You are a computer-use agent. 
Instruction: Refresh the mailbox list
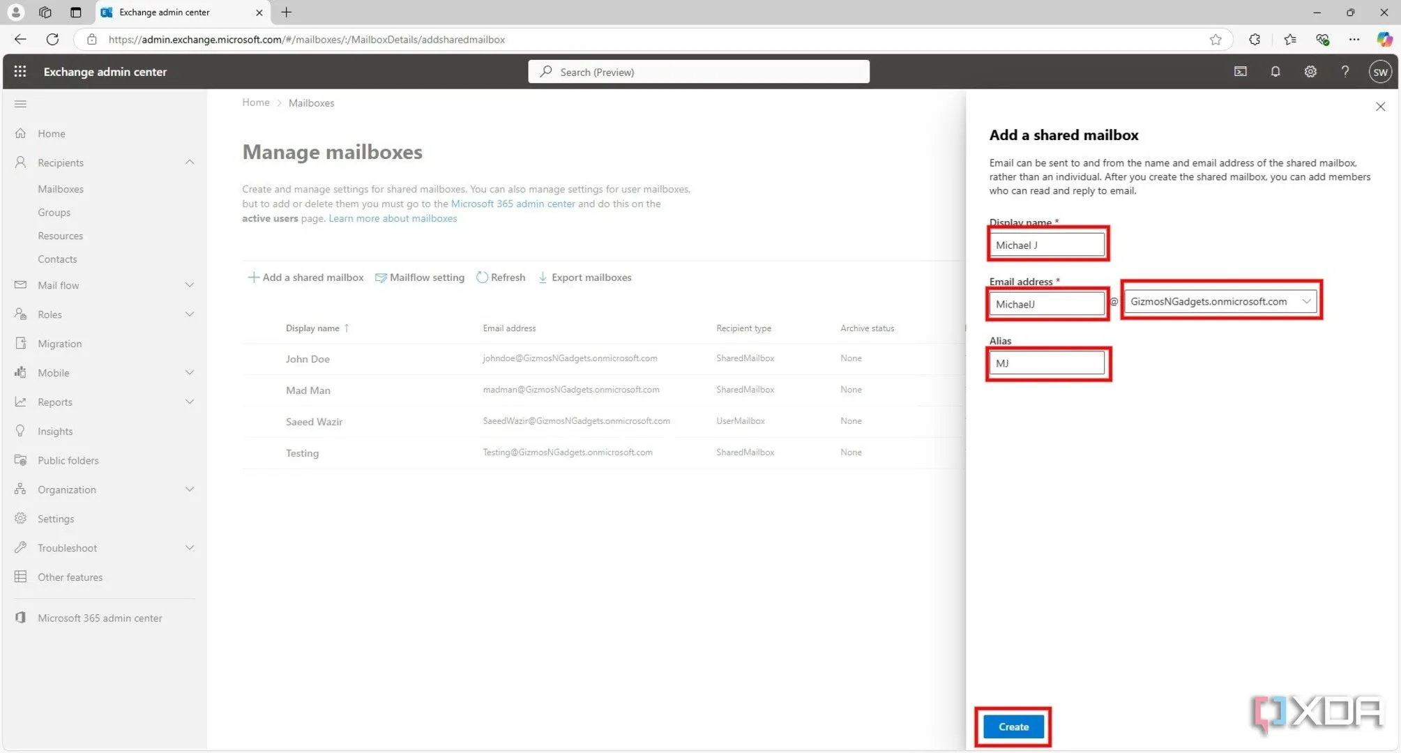(501, 277)
